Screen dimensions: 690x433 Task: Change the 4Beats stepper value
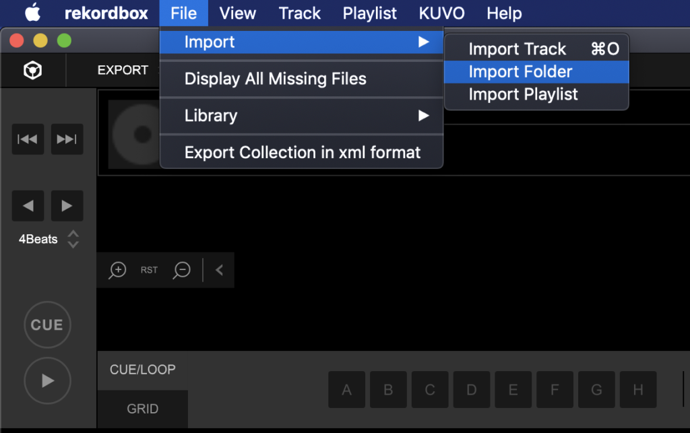tap(73, 239)
